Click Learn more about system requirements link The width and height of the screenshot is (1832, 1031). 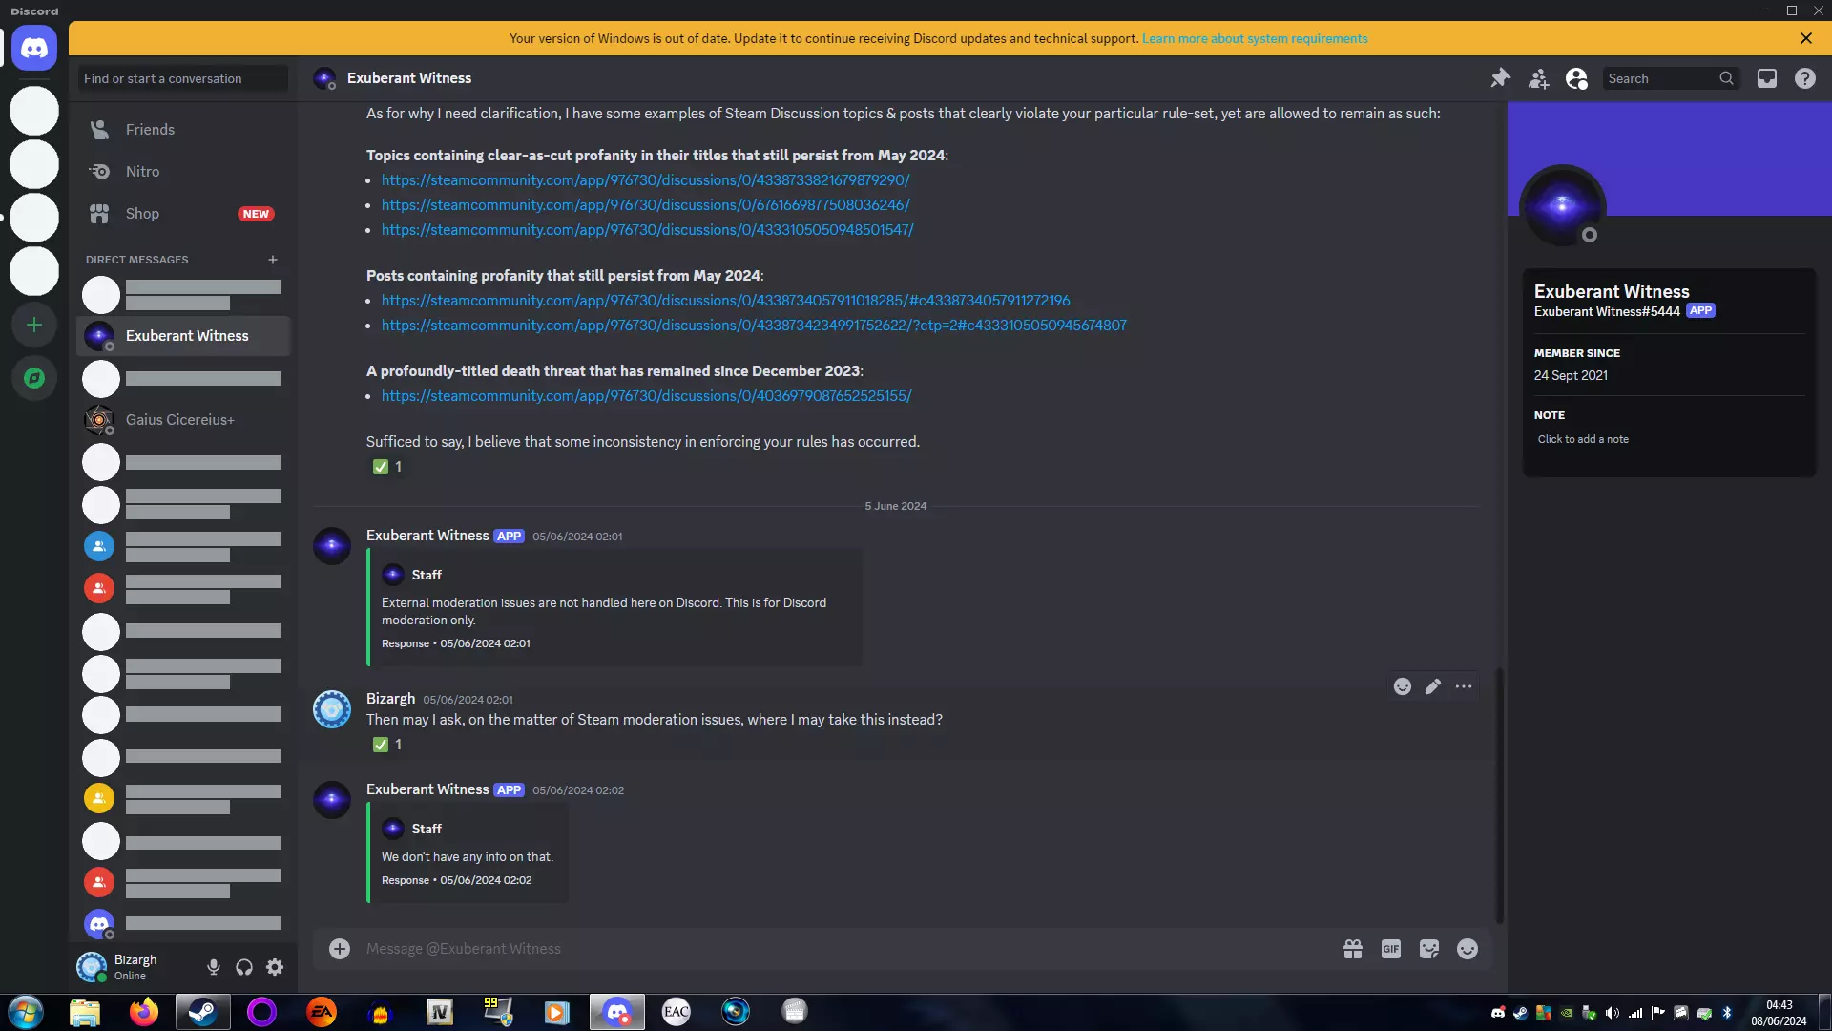(1254, 39)
